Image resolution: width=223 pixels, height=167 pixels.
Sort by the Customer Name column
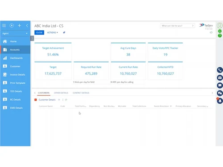[46, 106]
